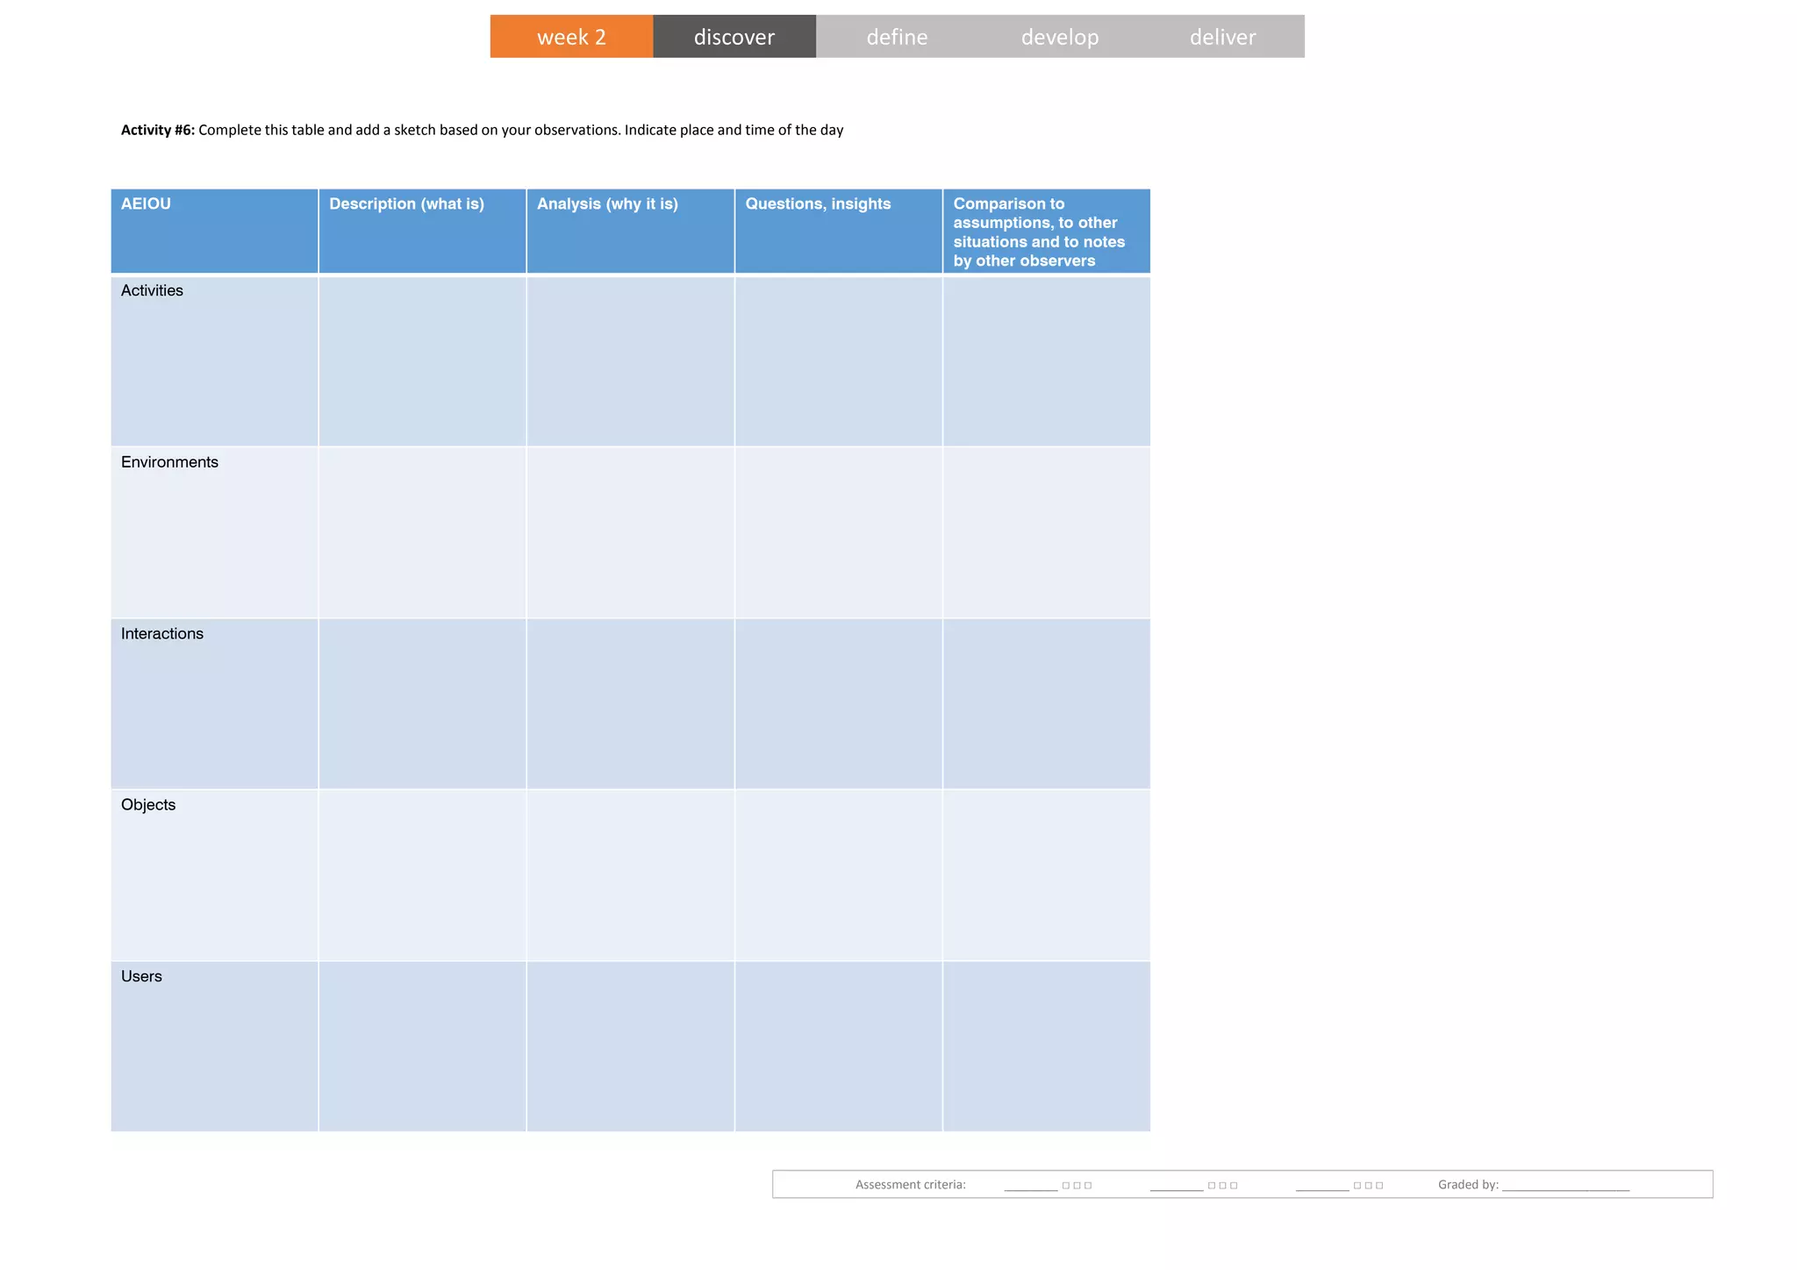
Task: Click the Analysis cell in Environments row
Action: [x=630, y=532]
